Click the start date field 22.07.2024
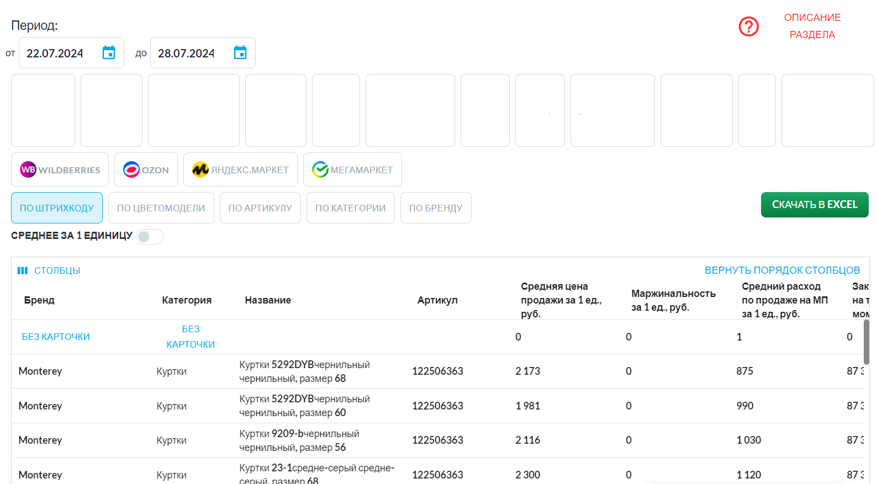Screen dimensions: 877x484 (71, 53)
